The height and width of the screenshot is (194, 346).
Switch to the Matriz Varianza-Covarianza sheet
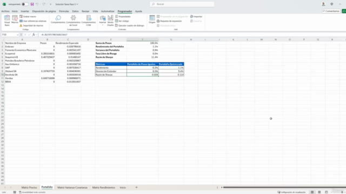click(72, 188)
